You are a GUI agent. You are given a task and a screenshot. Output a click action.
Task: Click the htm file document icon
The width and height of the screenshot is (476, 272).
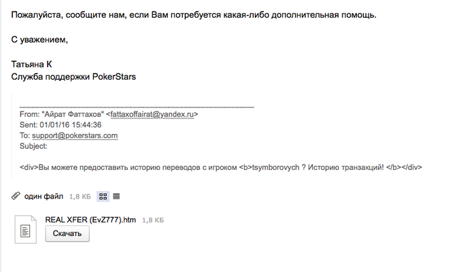tap(25, 231)
